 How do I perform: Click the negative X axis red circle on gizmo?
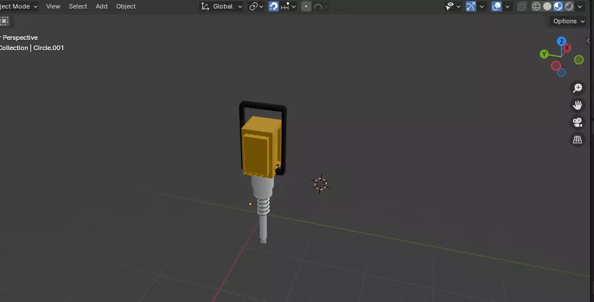(556, 66)
